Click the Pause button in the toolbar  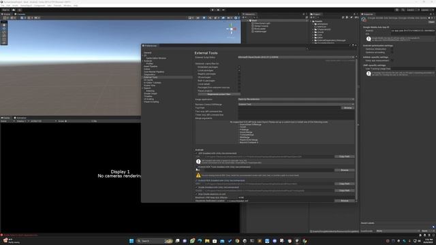(218, 10)
